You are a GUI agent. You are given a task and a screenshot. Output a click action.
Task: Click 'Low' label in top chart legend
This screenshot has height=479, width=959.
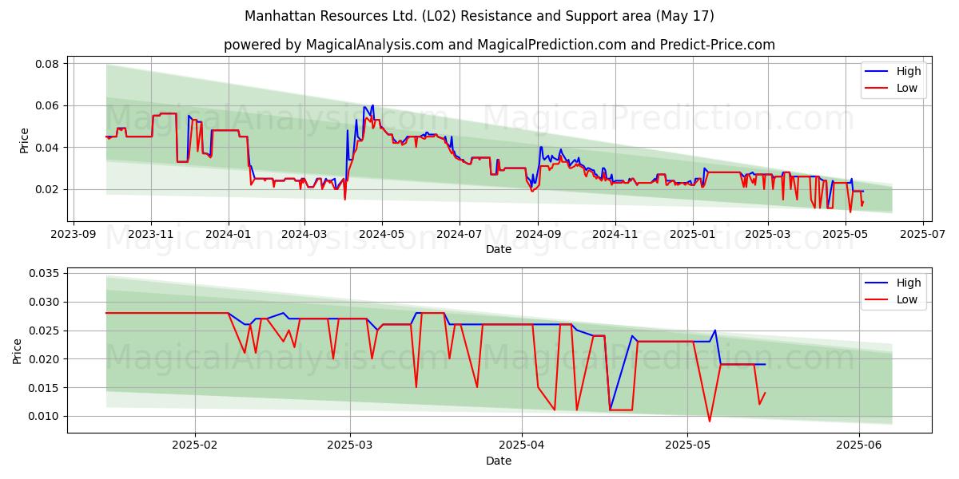(x=907, y=89)
